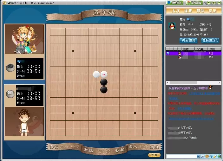This screenshot has height=161, width=223.
Task: Click the top-left star point on board
Action: pyautogui.click(x=73, y=51)
